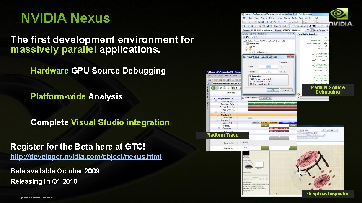Click the thread filter flag icon
This screenshot has height=203, width=362.
[x=308, y=30]
